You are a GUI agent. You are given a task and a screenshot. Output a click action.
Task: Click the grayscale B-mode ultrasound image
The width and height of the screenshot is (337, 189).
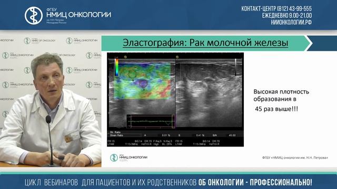[210, 93]
